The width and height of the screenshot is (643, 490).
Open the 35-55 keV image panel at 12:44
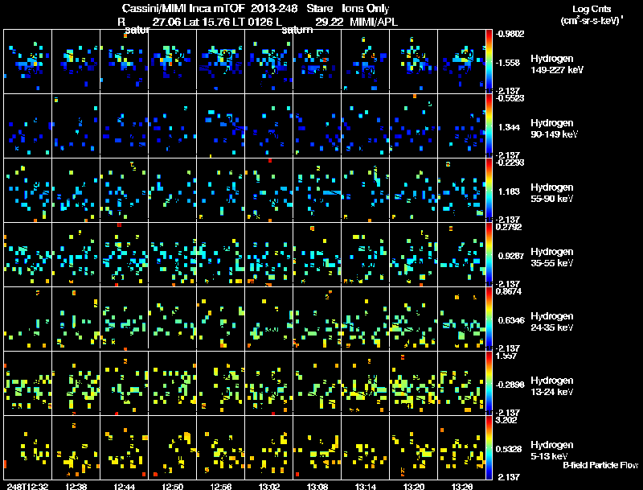[125, 254]
